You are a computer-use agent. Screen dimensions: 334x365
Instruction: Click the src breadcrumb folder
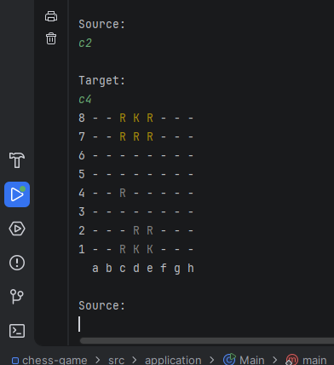pyautogui.click(x=116, y=360)
